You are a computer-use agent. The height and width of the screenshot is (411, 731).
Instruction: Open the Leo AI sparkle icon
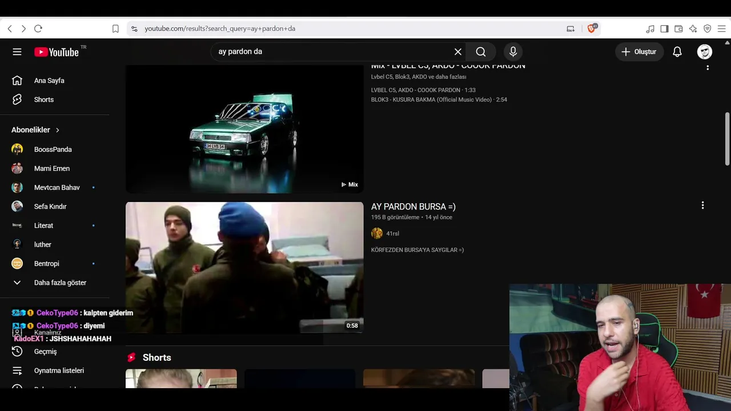(x=693, y=29)
